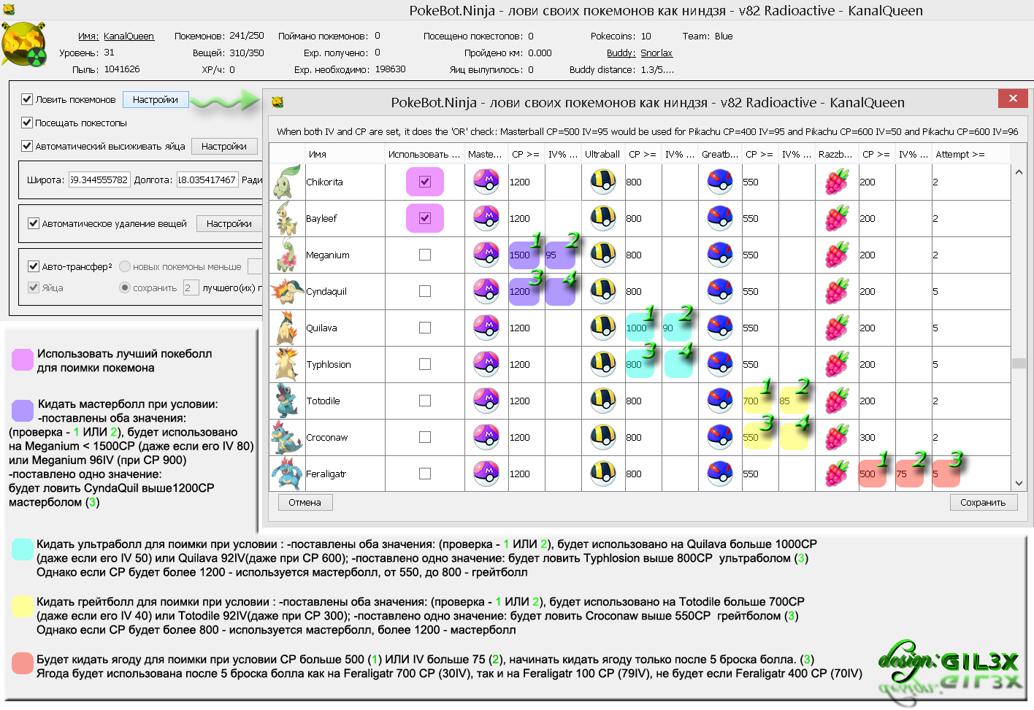Click the Долгота longitude input field
Image resolution: width=1034 pixels, height=710 pixels.
207,180
